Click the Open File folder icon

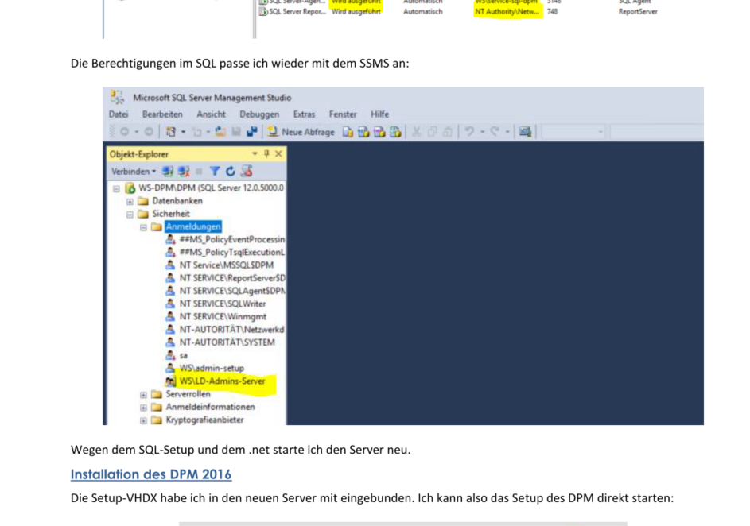click(220, 132)
